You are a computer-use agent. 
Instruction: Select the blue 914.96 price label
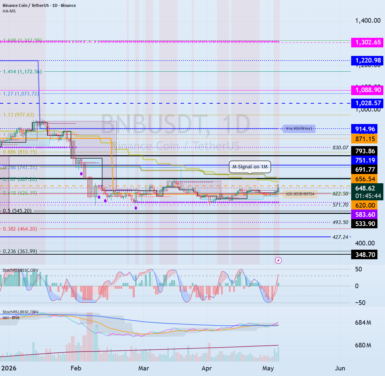pos(365,129)
